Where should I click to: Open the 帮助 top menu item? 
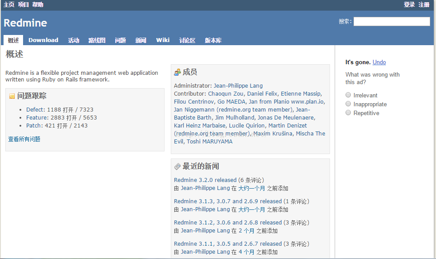[x=38, y=5]
